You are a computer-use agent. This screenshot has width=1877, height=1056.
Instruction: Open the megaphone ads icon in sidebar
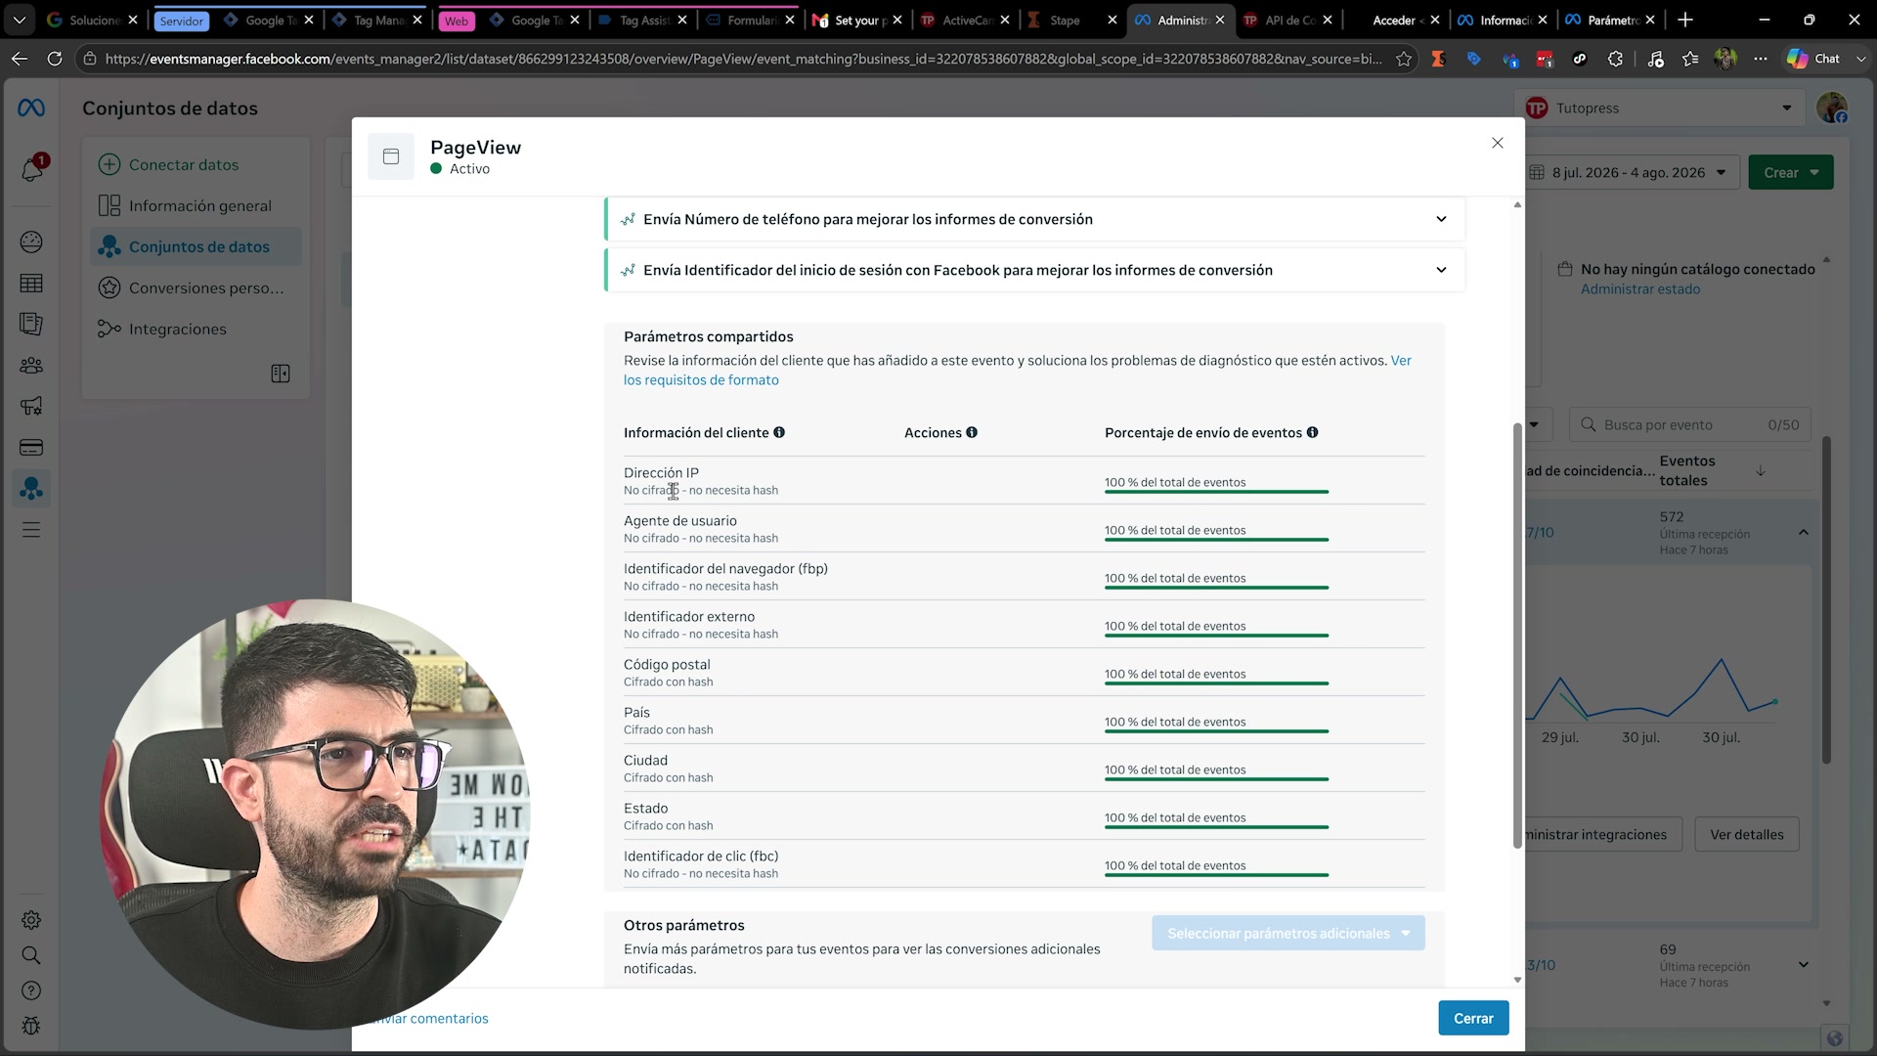(x=31, y=406)
